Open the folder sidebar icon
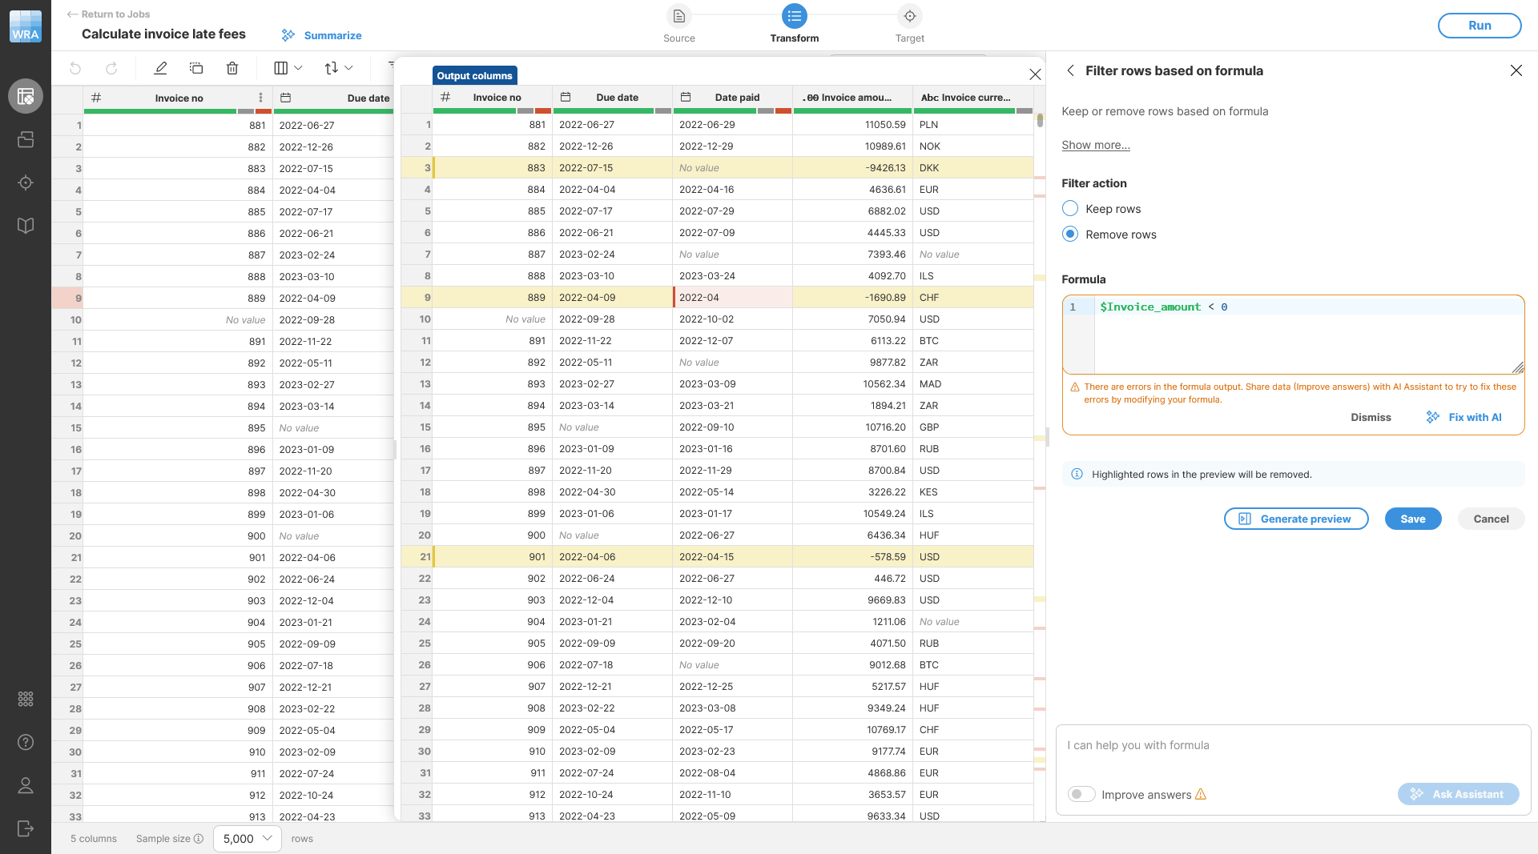The height and width of the screenshot is (854, 1538). click(x=26, y=139)
